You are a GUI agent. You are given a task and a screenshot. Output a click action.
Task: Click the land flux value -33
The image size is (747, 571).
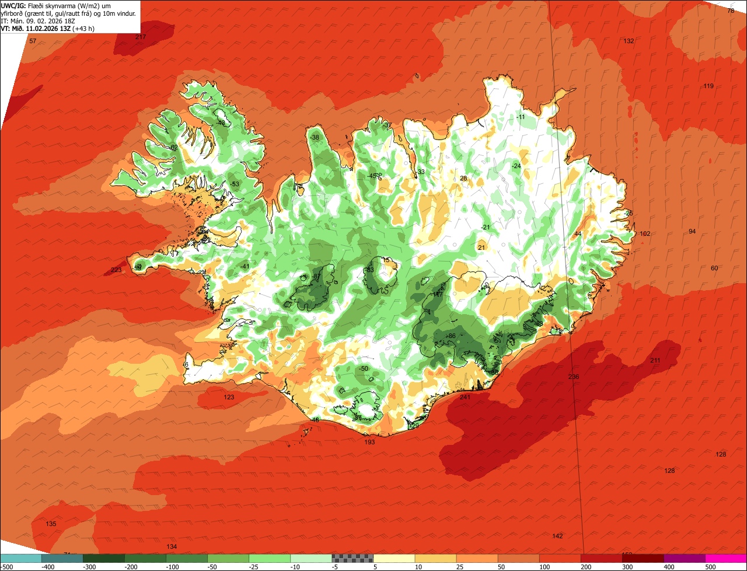(420, 172)
